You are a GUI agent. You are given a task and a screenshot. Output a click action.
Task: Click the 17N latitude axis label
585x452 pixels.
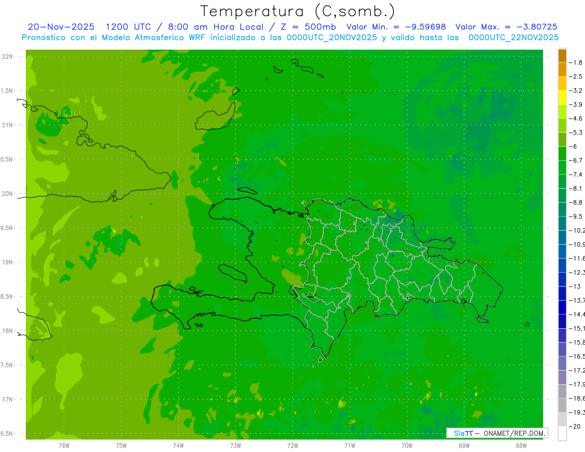(7, 399)
